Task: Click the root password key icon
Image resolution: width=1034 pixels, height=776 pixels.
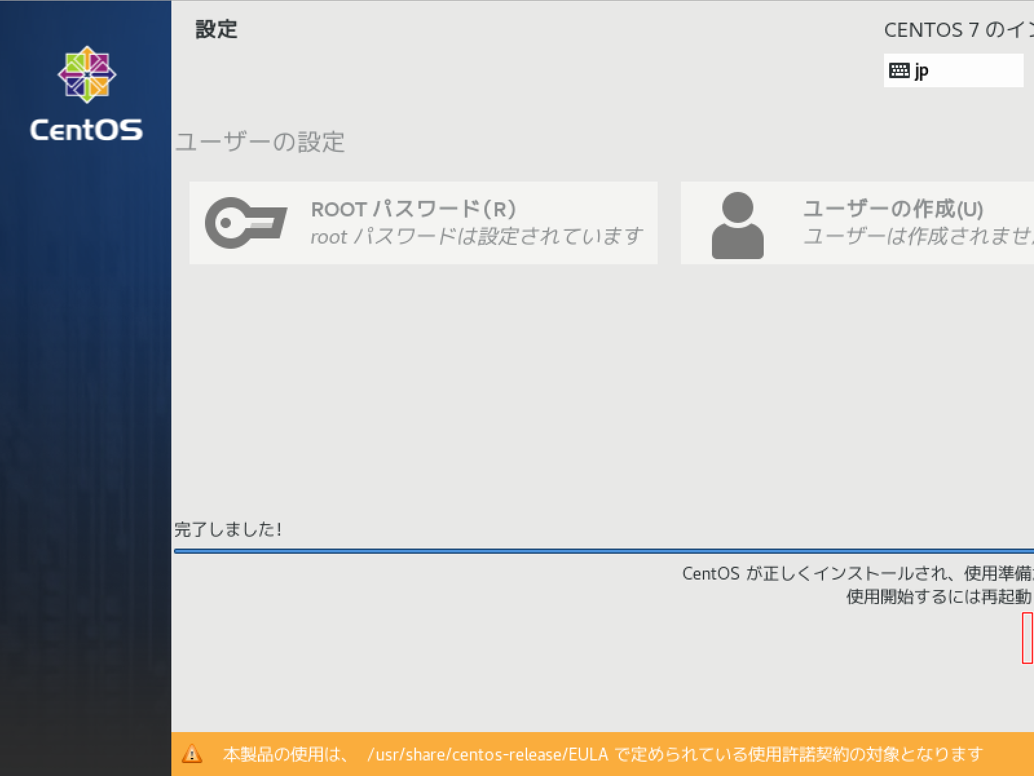Action: (x=246, y=223)
